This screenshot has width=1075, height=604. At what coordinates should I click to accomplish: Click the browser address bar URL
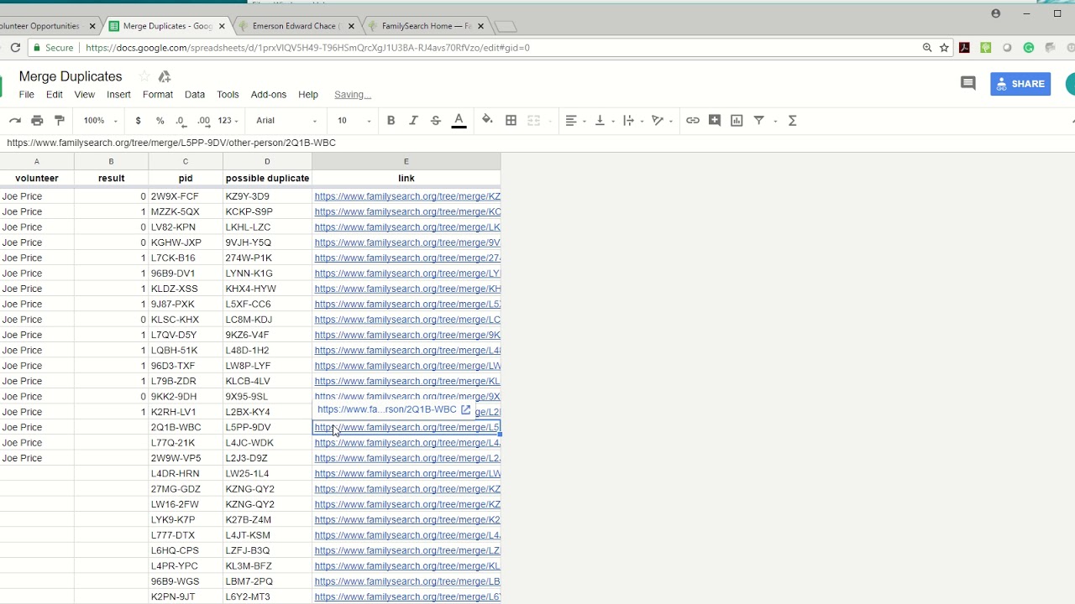tap(307, 48)
